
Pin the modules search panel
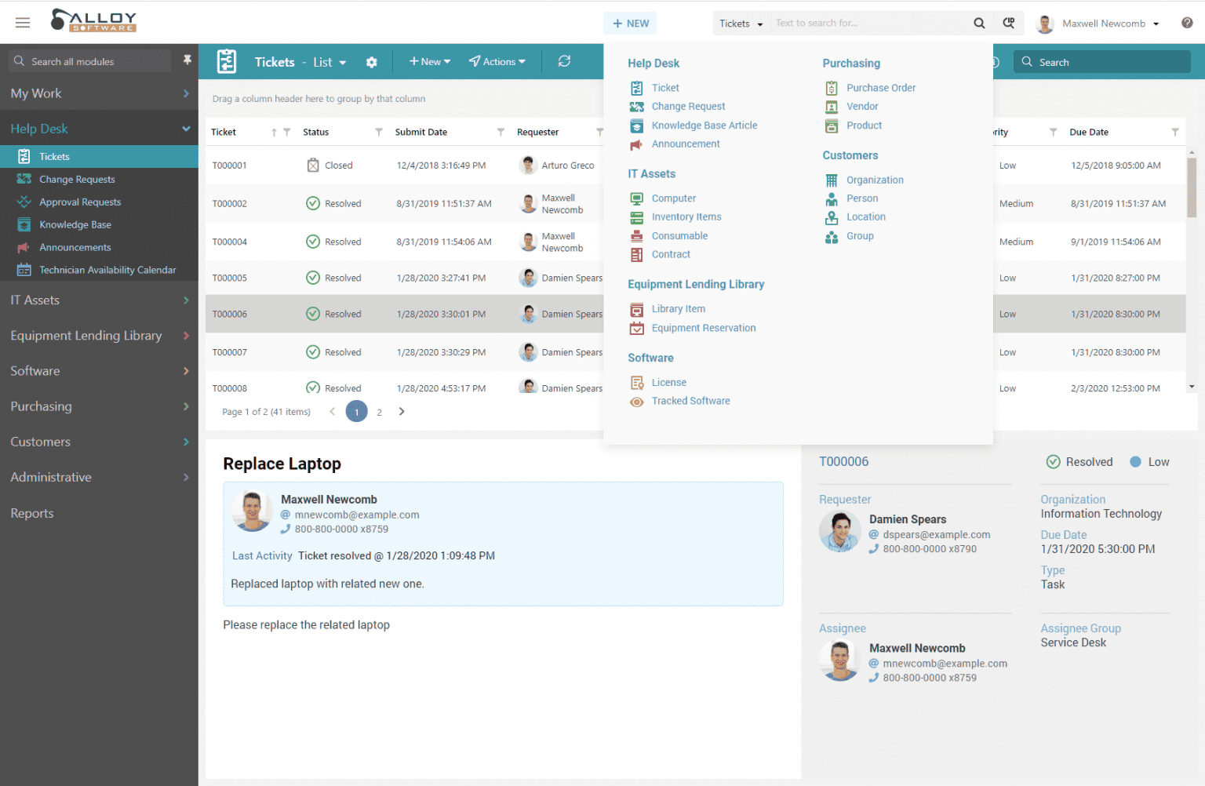point(187,60)
